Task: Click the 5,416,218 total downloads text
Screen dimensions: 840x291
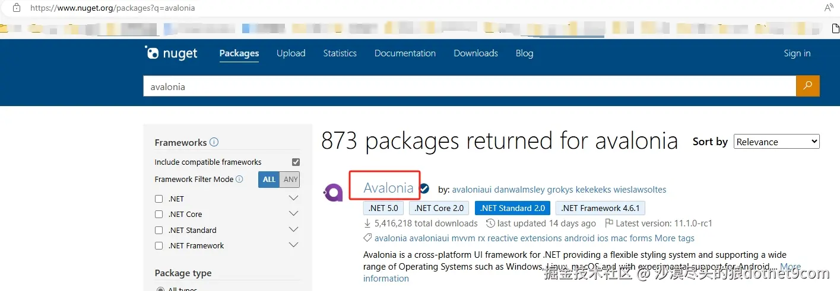Action: [x=426, y=223]
